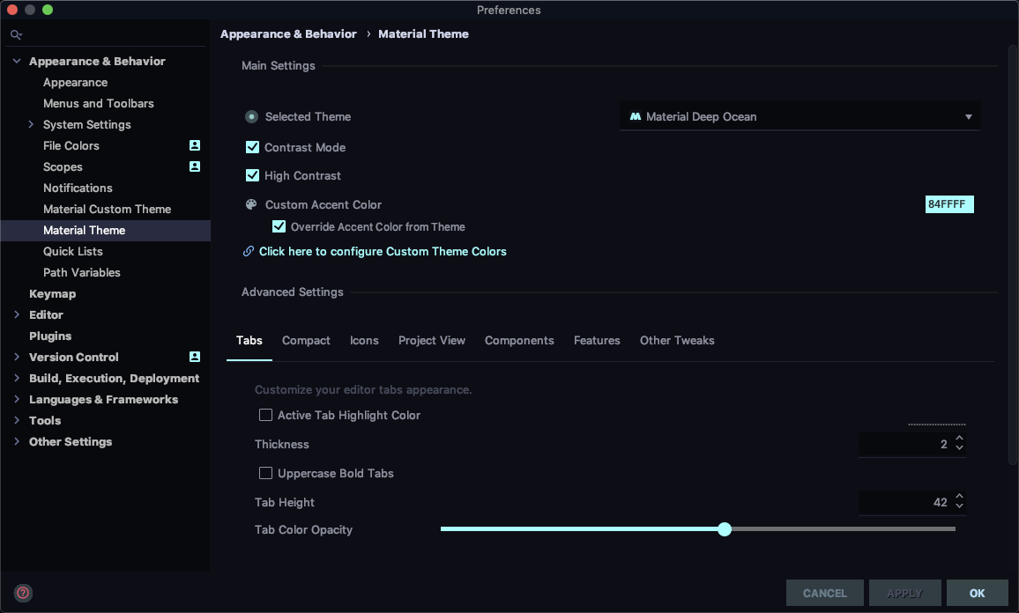Uncheck the High Contrast checkbox

[x=252, y=175]
